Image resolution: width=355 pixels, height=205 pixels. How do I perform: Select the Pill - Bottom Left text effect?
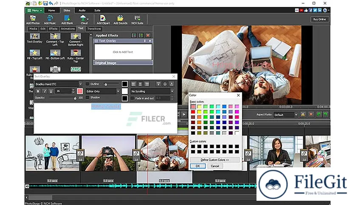click(x=55, y=54)
